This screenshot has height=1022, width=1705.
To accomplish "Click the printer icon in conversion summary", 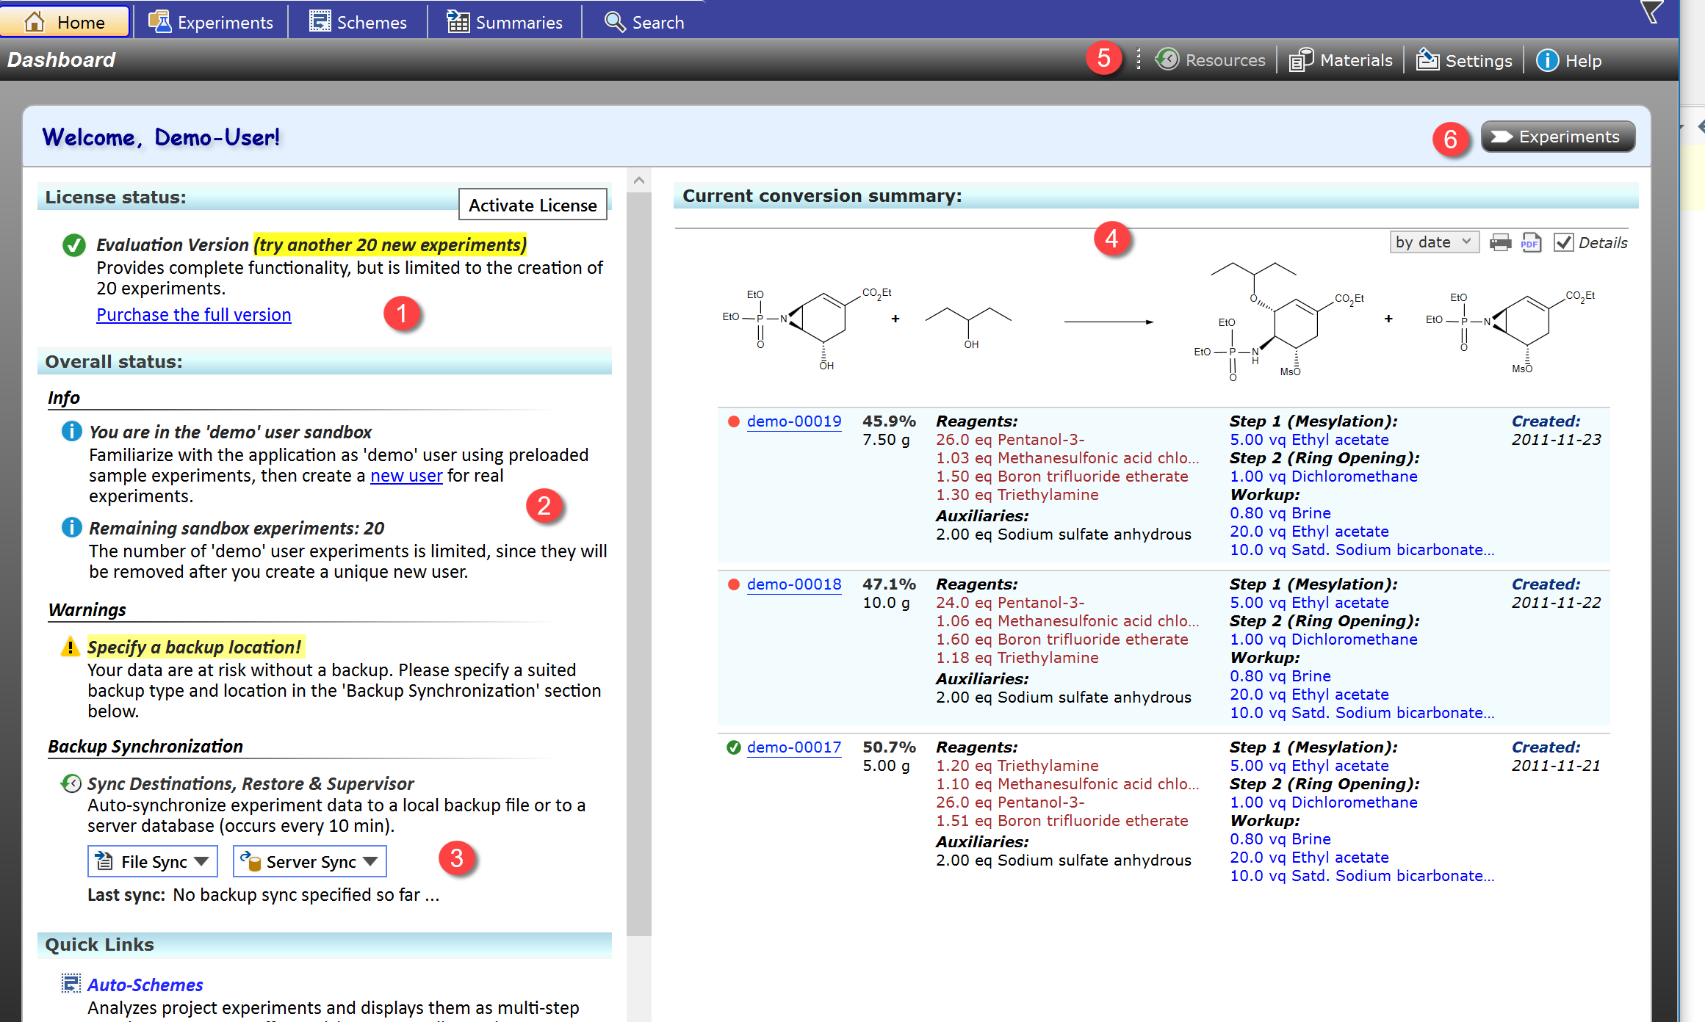I will [1500, 242].
